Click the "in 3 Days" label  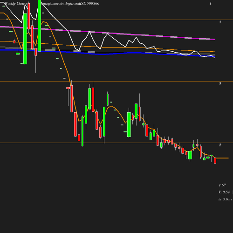tap(225, 199)
